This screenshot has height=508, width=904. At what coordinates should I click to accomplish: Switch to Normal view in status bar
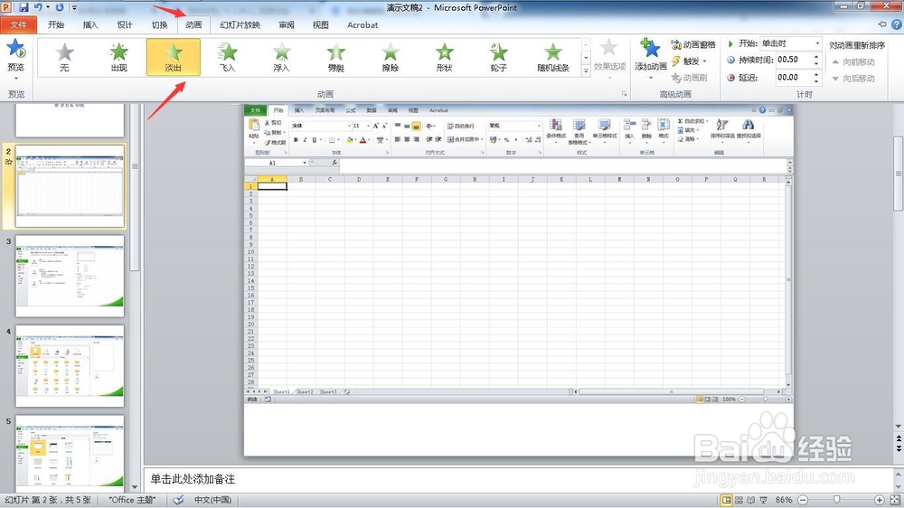(x=727, y=500)
